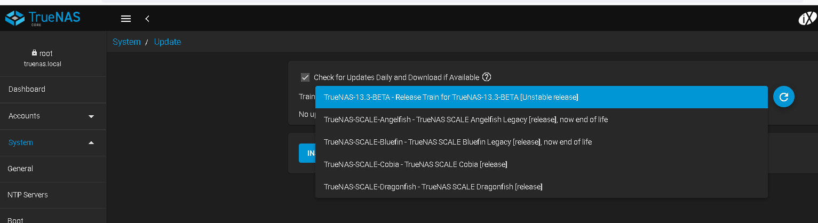Toggle the hamburger sidebar menu icon

(x=126, y=19)
